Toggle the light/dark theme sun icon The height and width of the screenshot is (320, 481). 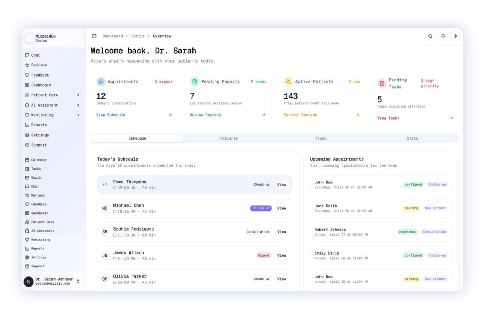(456, 36)
